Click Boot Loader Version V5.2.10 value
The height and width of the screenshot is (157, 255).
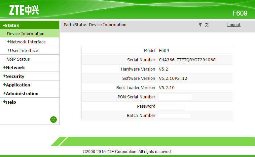[167, 88]
